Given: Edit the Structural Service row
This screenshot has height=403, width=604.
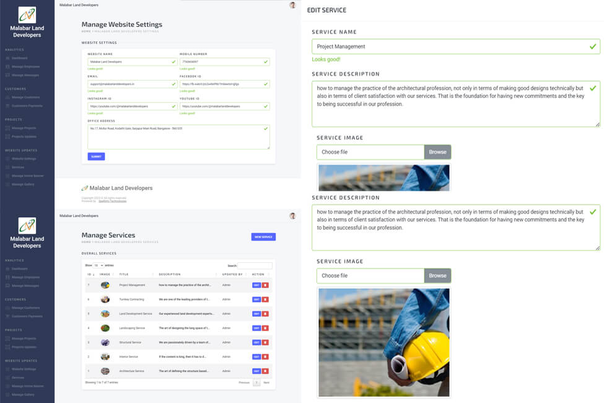Looking at the screenshot, I should [256, 342].
